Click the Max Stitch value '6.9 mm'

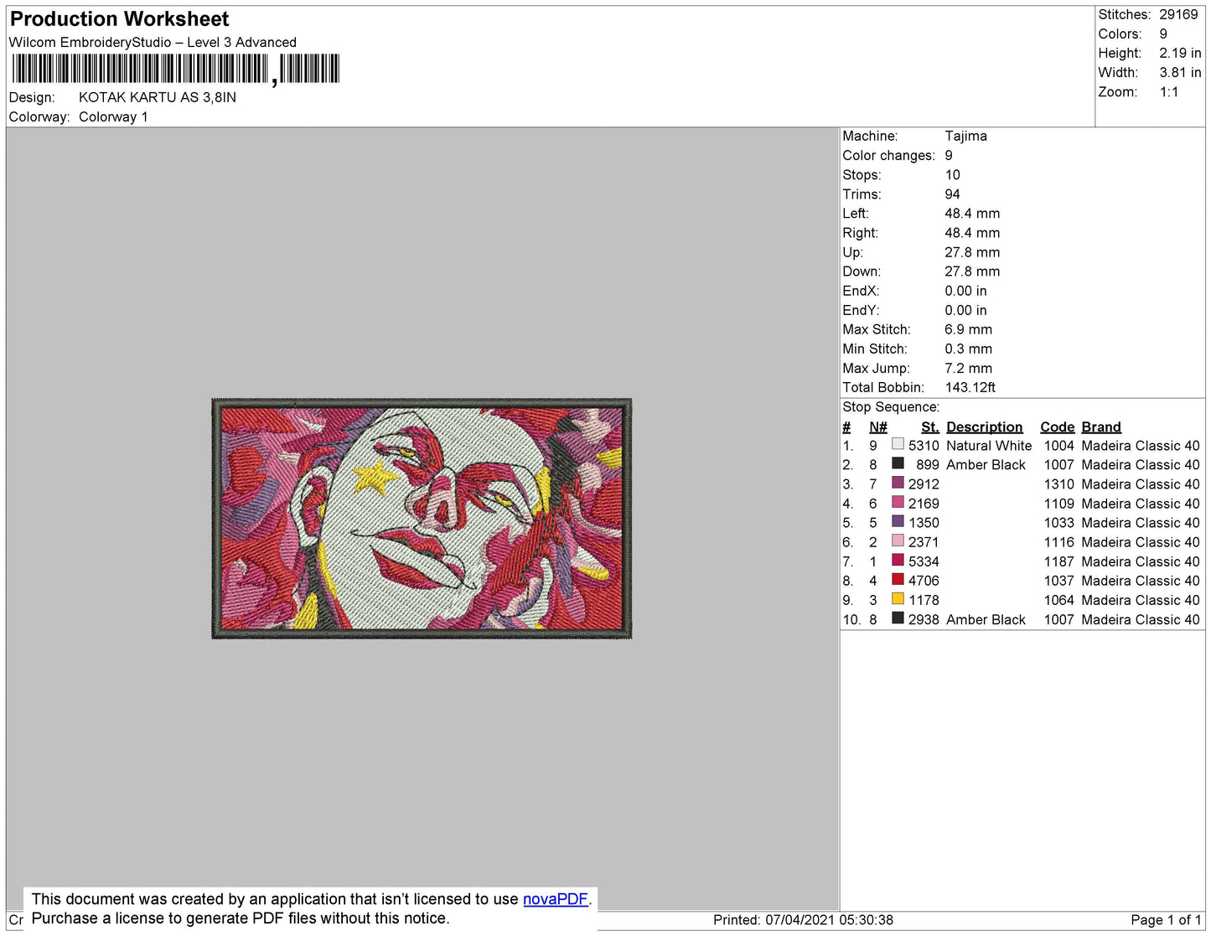pos(968,329)
